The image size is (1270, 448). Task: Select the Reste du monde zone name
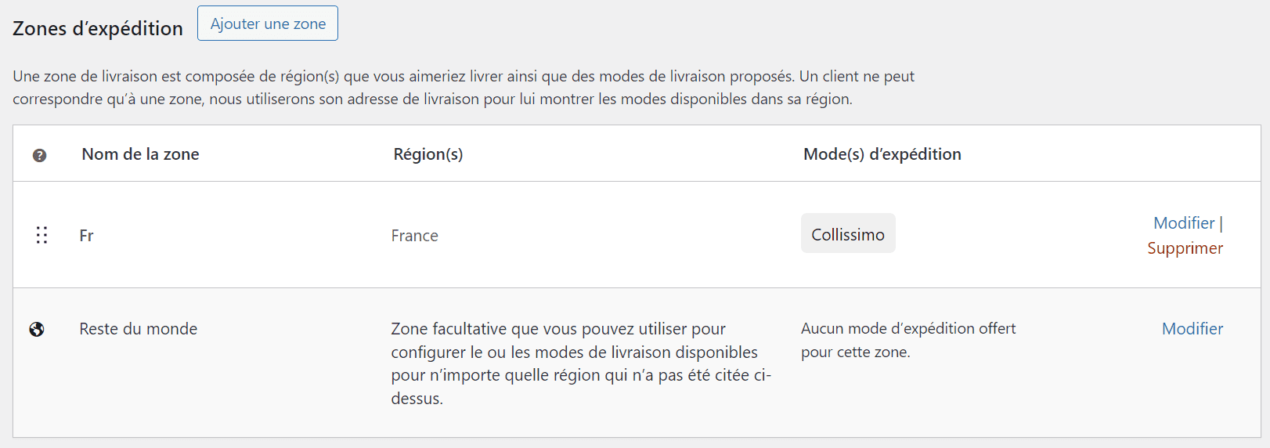[139, 329]
